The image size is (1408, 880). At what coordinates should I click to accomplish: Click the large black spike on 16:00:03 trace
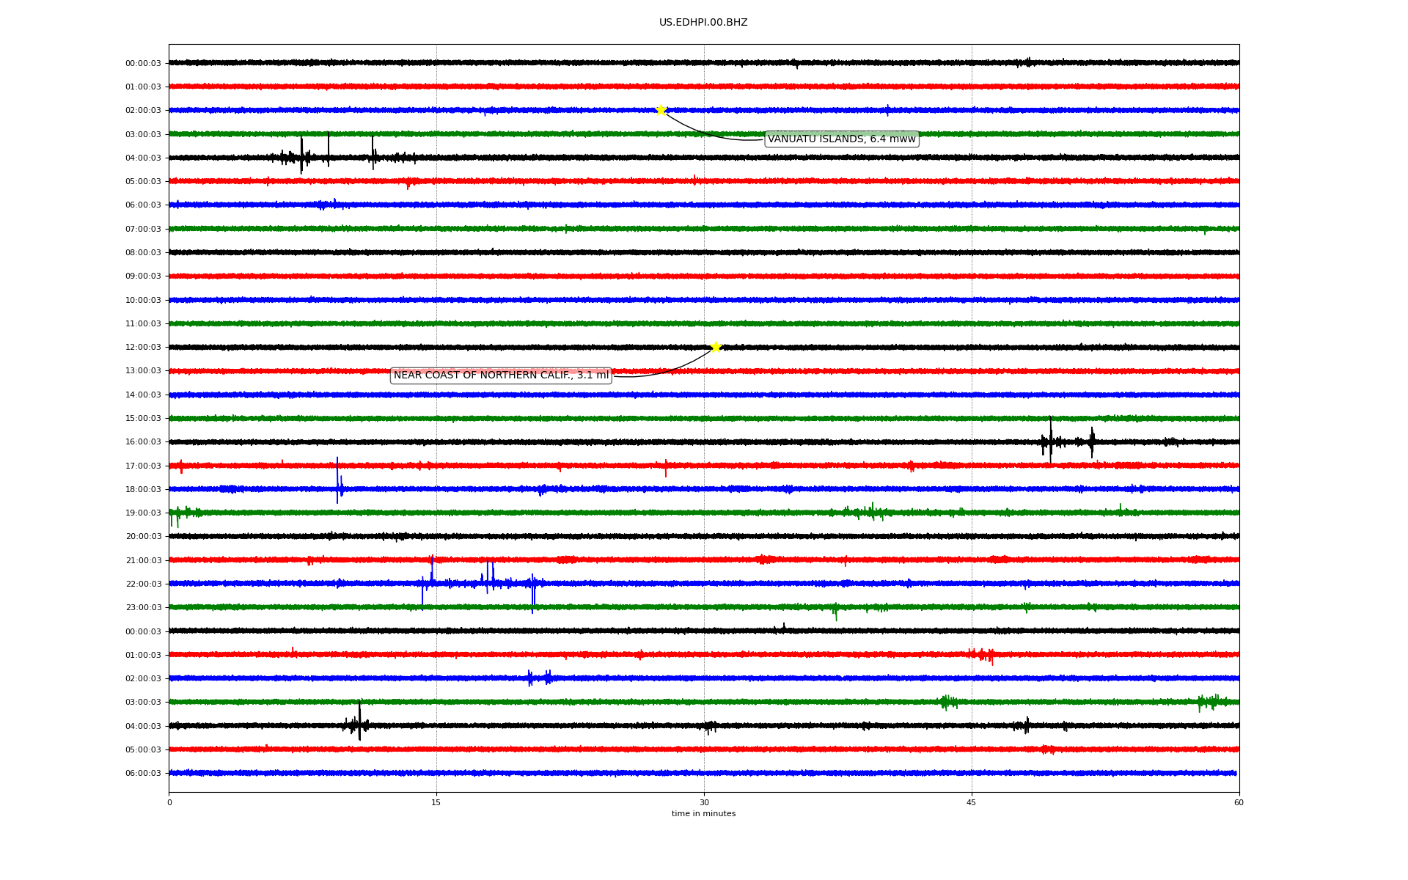point(1050,440)
